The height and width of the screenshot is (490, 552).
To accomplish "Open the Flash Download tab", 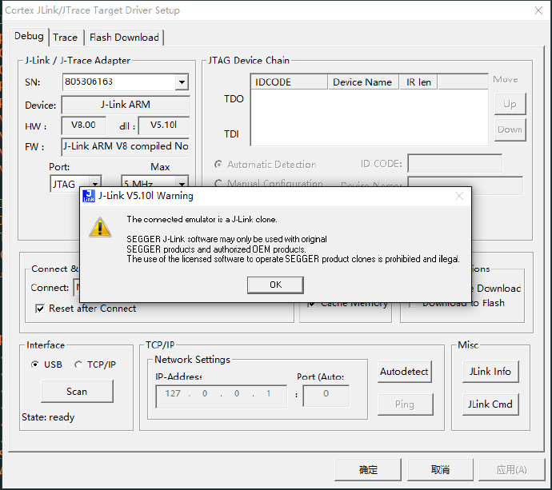I will [124, 38].
